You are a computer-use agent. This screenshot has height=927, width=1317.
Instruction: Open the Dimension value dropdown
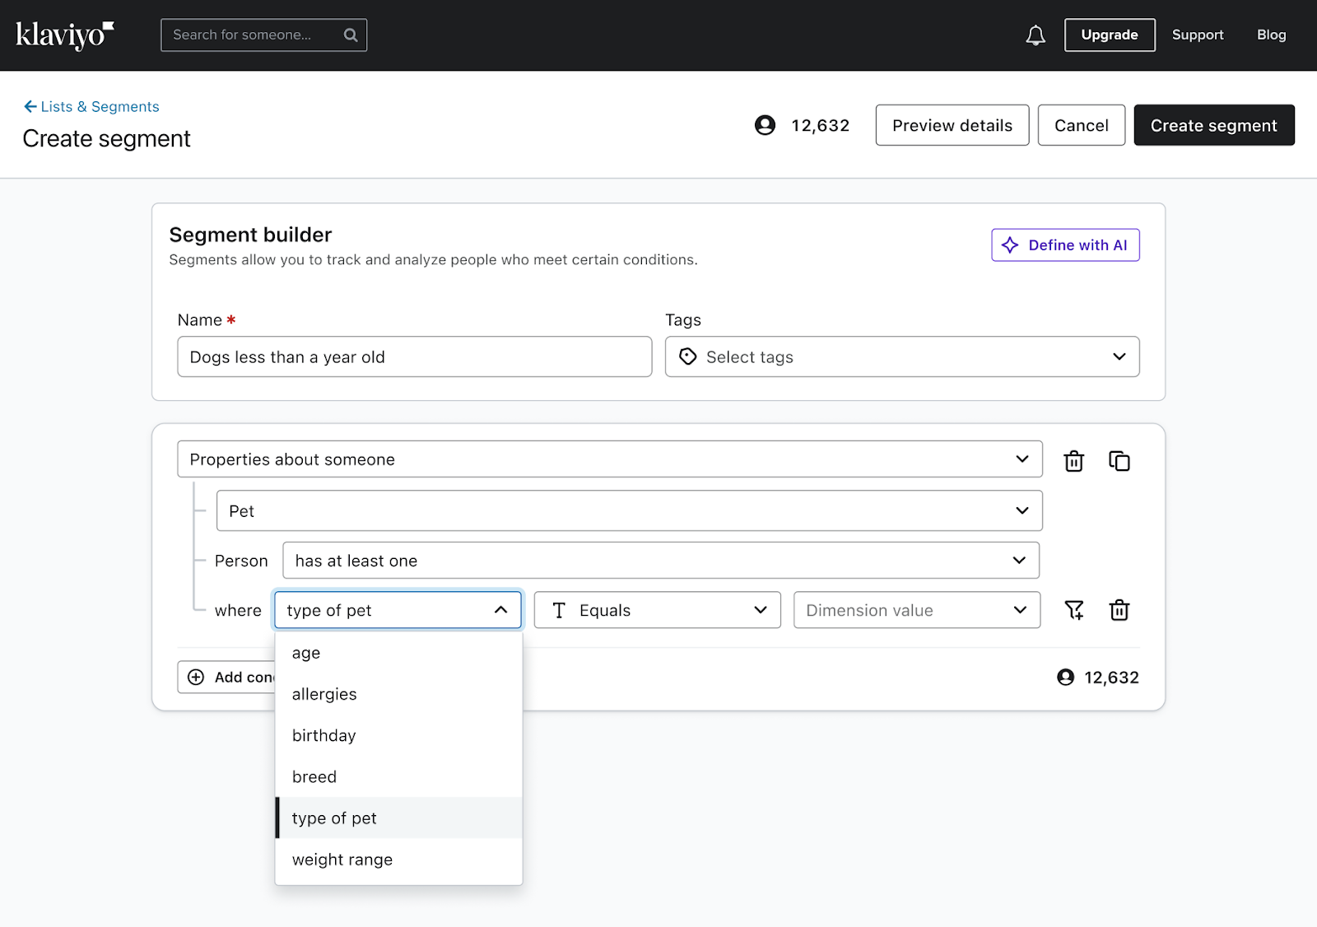click(916, 610)
